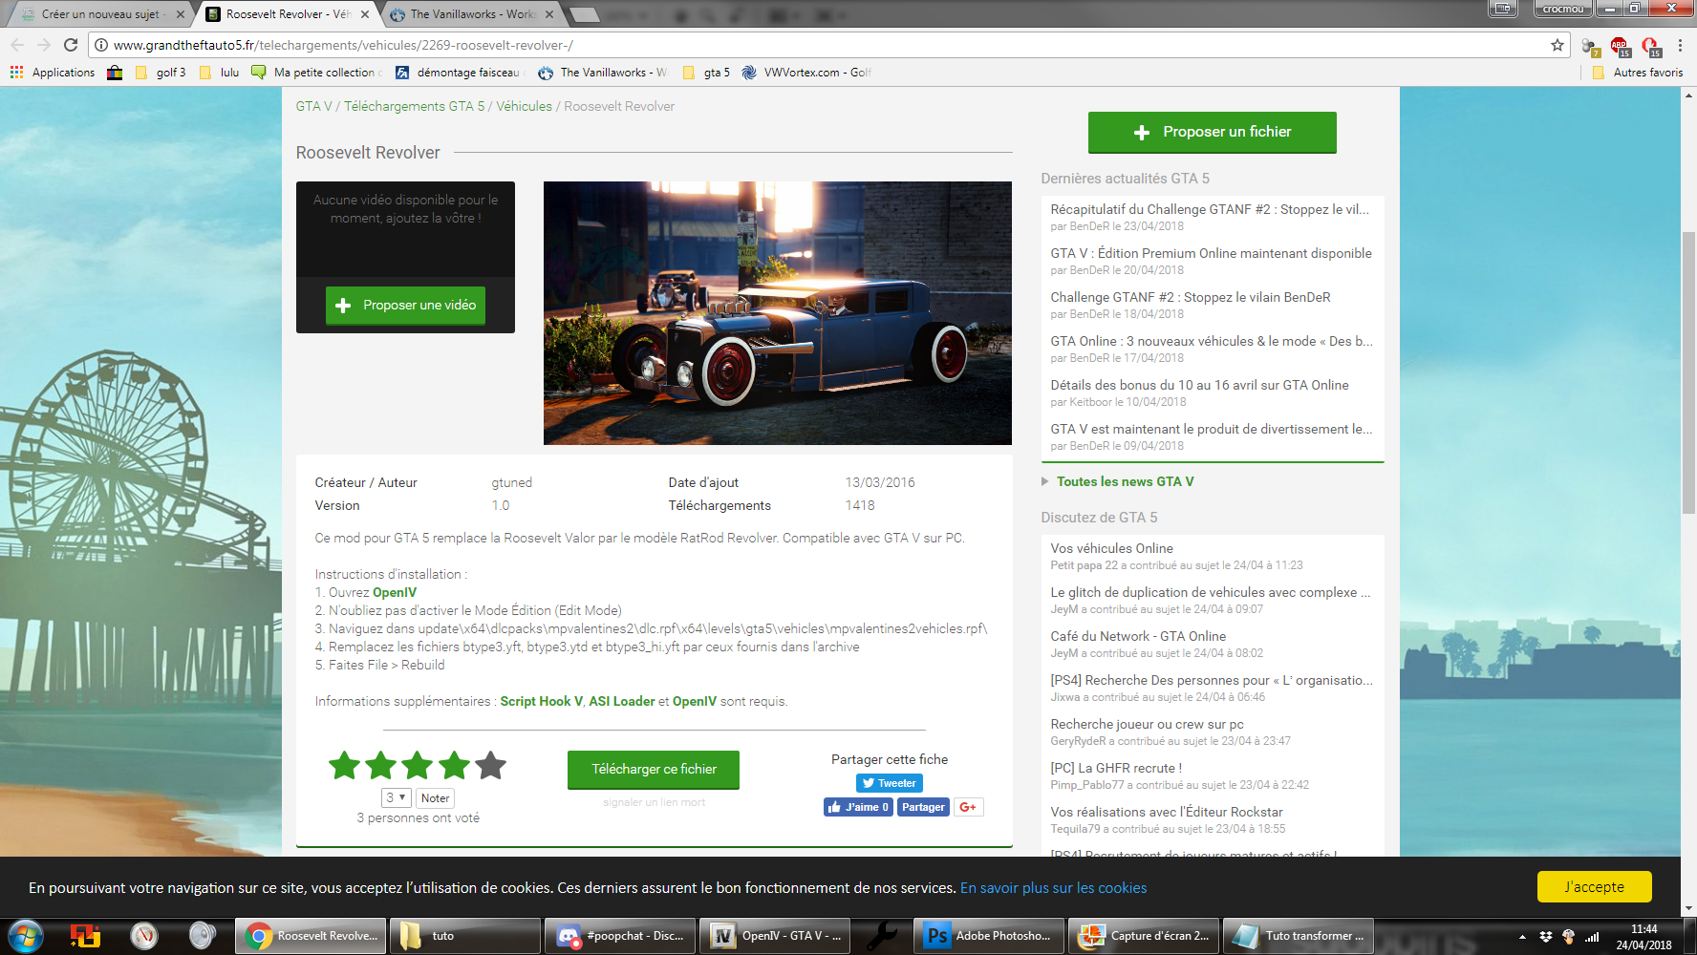This screenshot has height=955, width=1697.
Task: Go back with the browser back arrow
Action: point(17,45)
